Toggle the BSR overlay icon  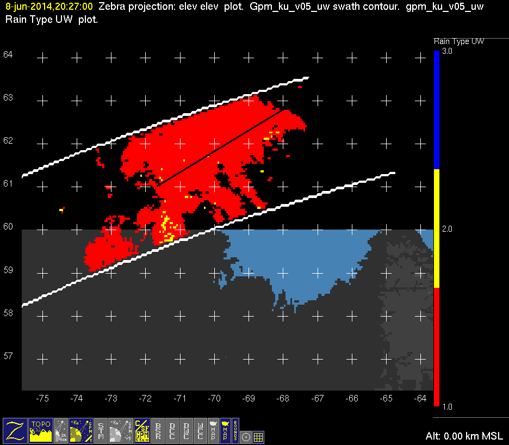pos(158,430)
